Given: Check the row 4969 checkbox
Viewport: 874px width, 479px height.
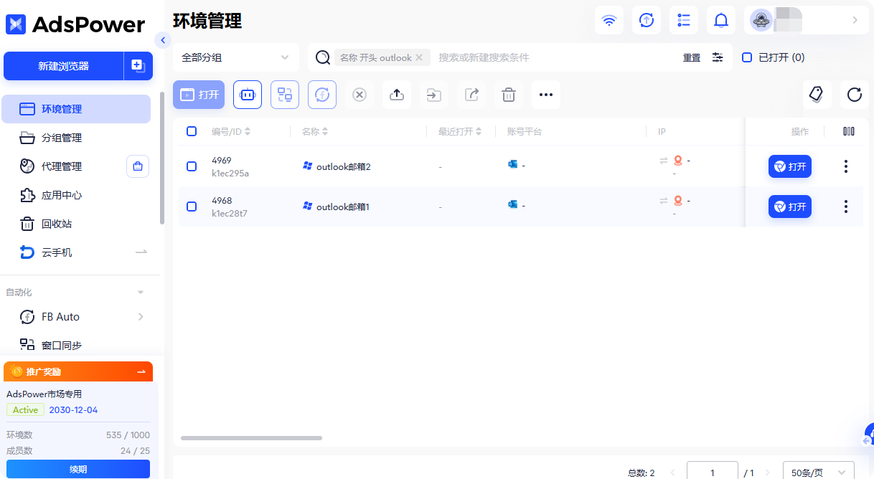Looking at the screenshot, I should coord(192,166).
